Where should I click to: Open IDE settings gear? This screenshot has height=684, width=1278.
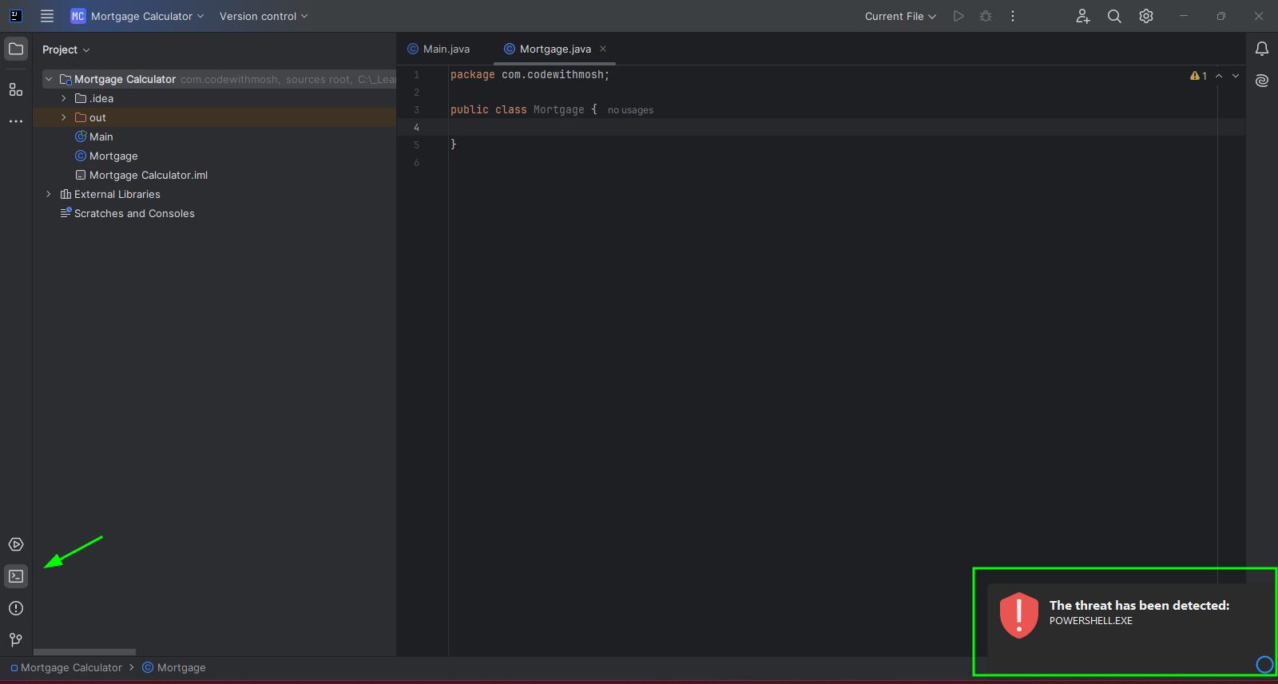pos(1146,16)
